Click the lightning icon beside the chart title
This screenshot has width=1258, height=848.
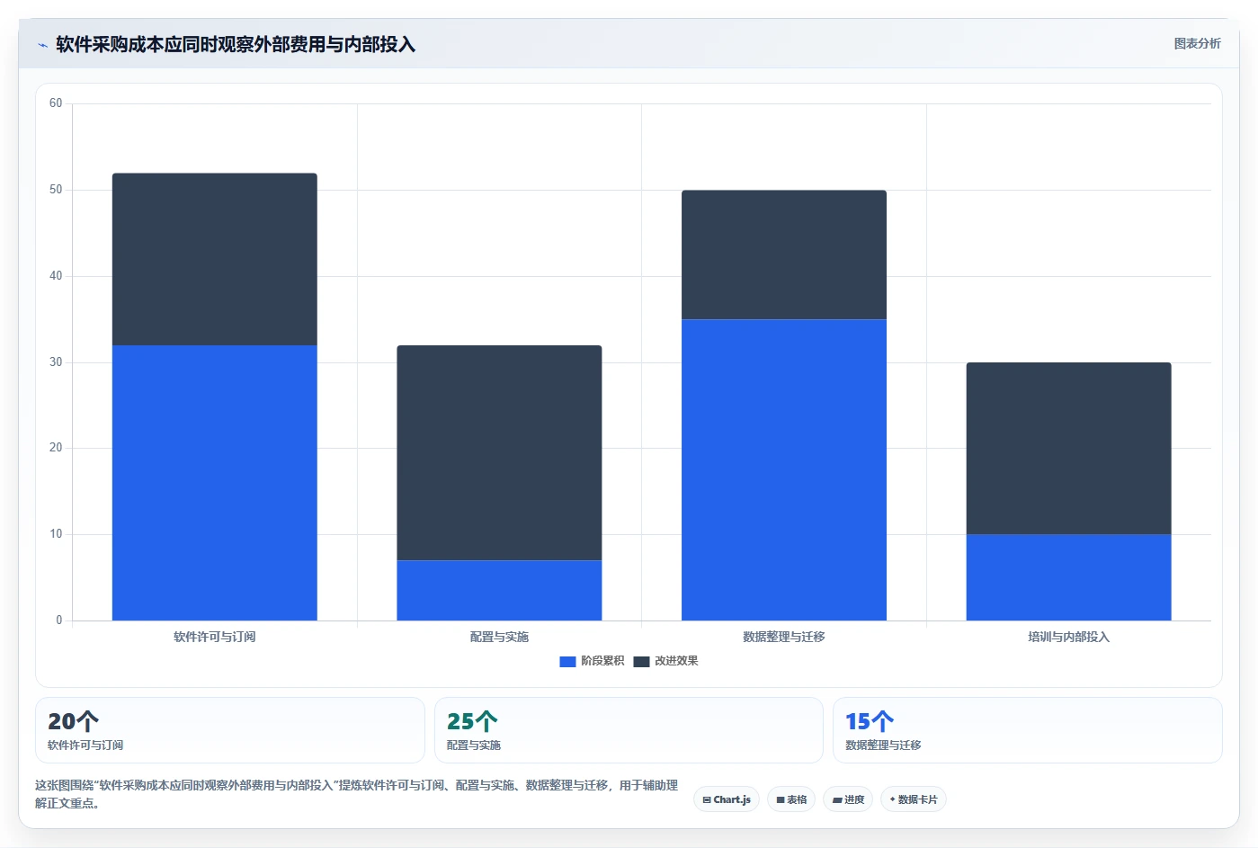coord(42,45)
